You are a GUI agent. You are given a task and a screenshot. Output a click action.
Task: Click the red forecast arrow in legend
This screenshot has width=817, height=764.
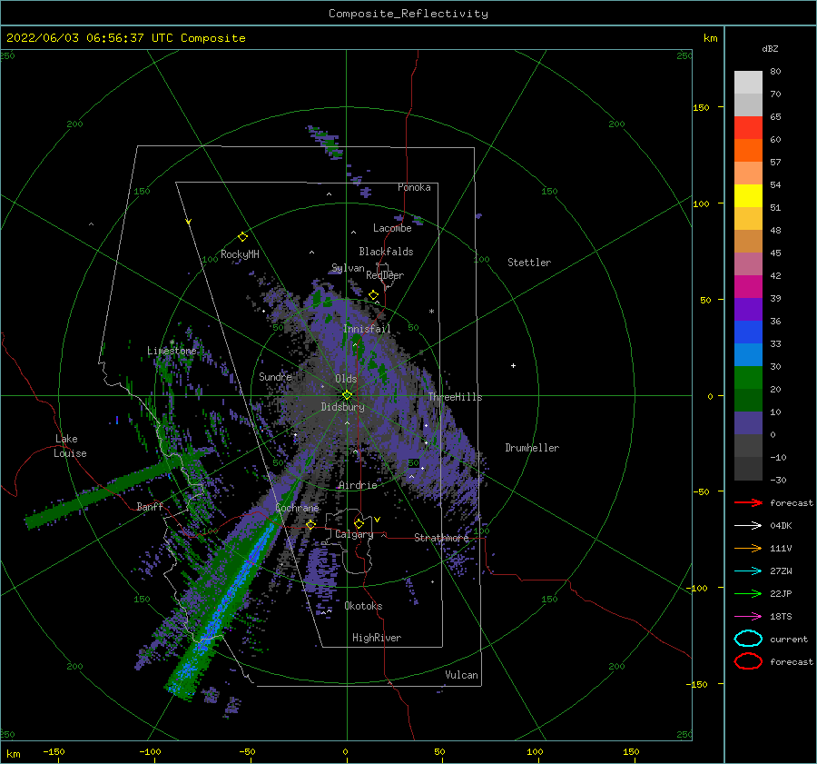click(748, 502)
